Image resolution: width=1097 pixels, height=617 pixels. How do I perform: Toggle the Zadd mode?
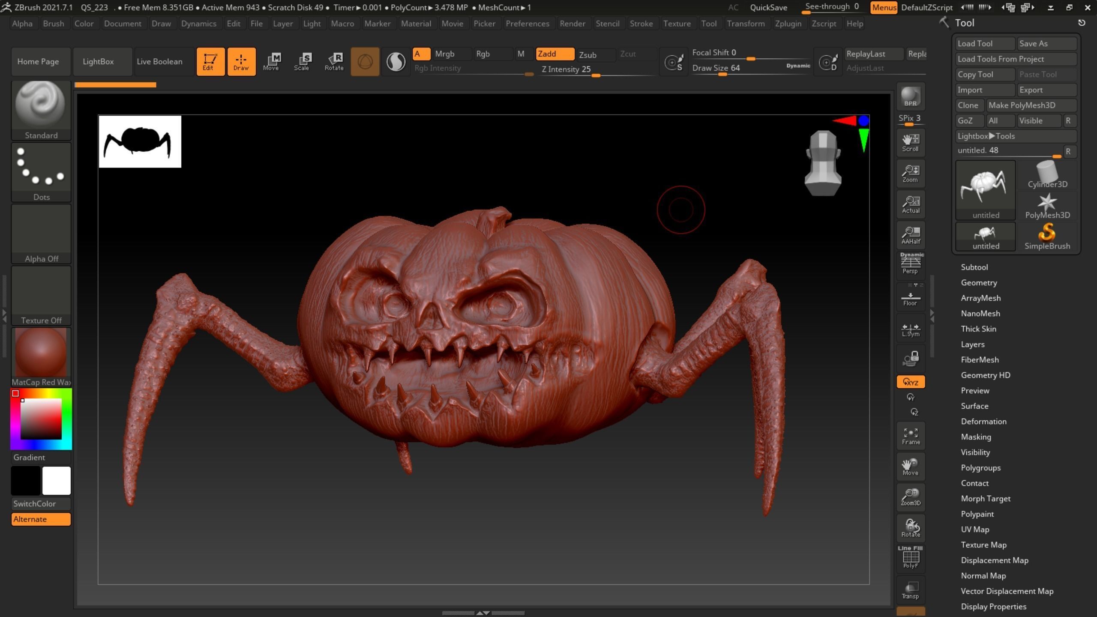pos(555,54)
